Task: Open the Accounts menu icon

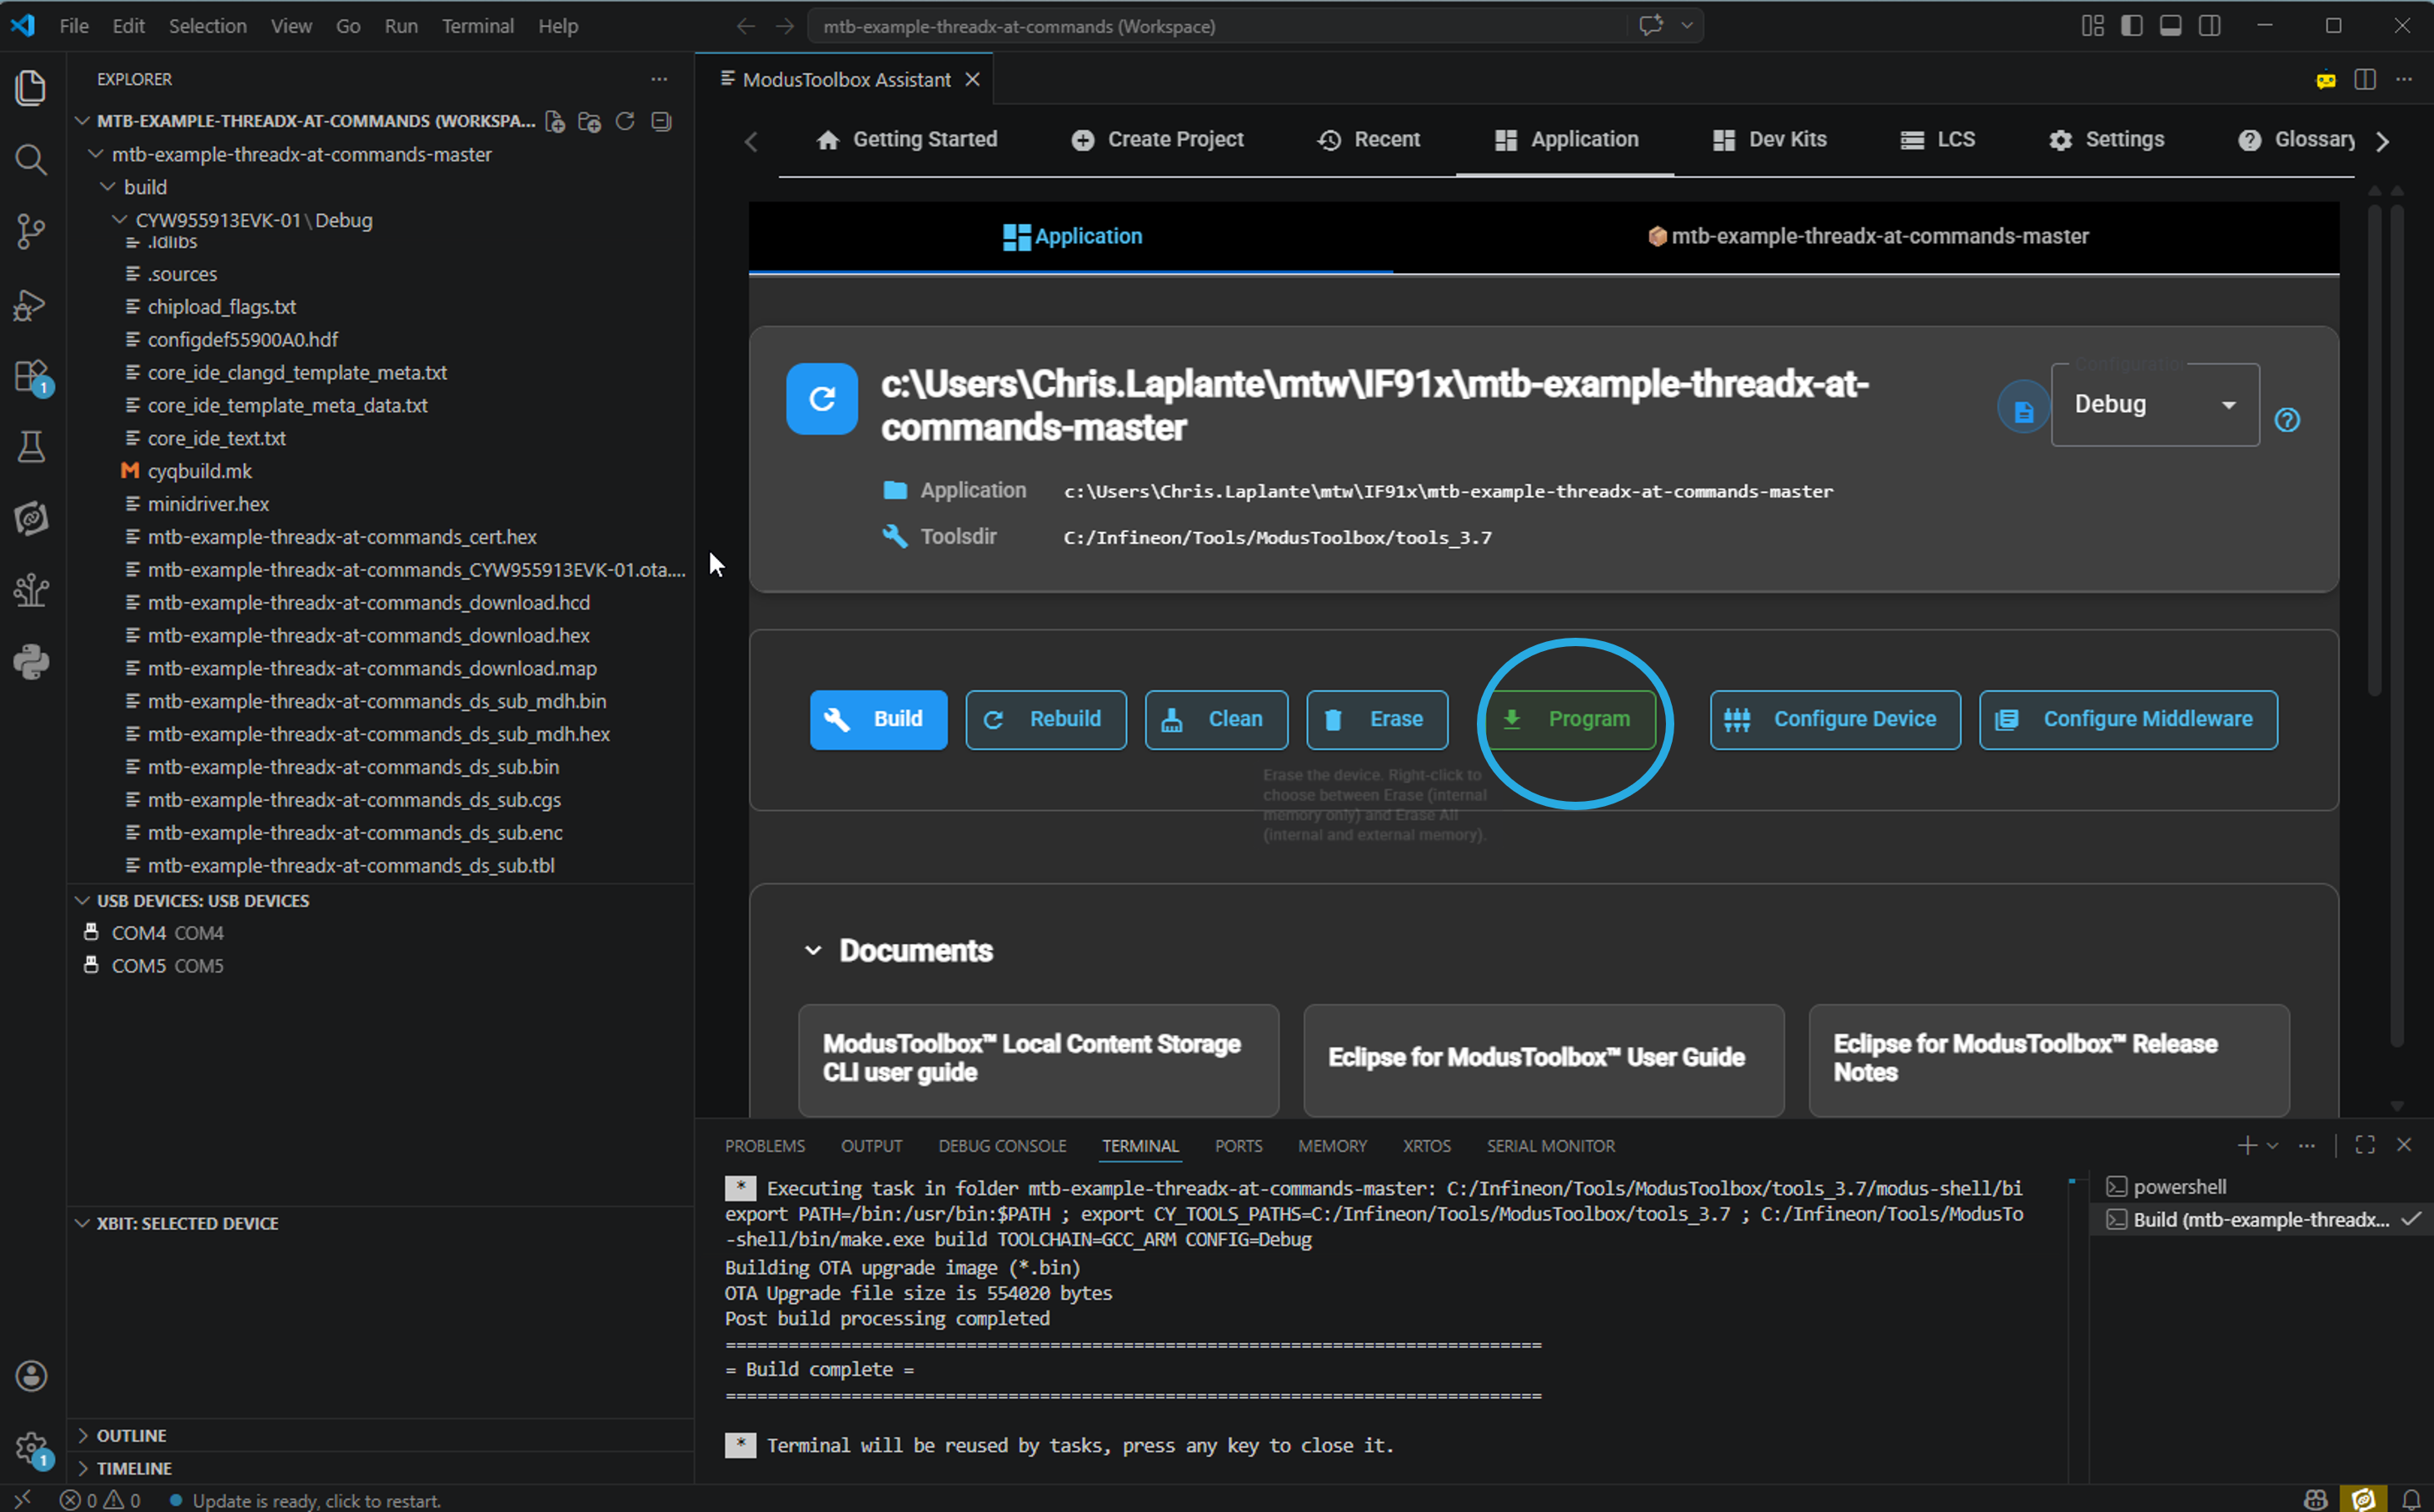Action: pyautogui.click(x=31, y=1376)
